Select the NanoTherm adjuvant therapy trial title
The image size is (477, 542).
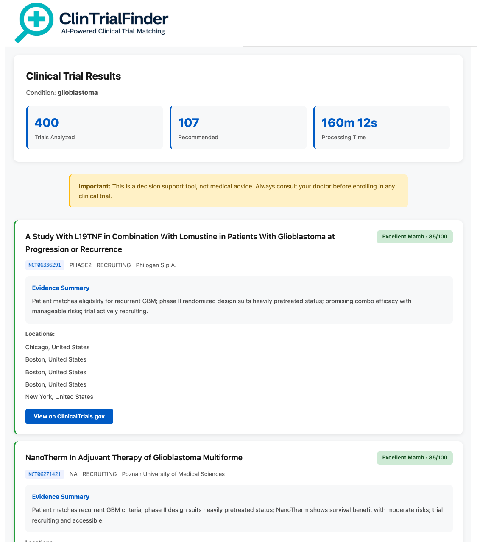(134, 457)
